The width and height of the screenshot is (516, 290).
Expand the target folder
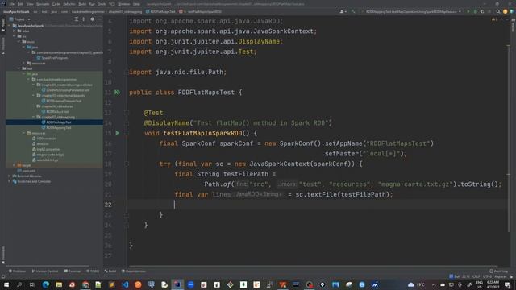click(14, 165)
